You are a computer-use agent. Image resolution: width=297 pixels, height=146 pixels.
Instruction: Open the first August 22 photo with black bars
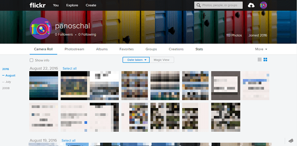tap(44, 85)
